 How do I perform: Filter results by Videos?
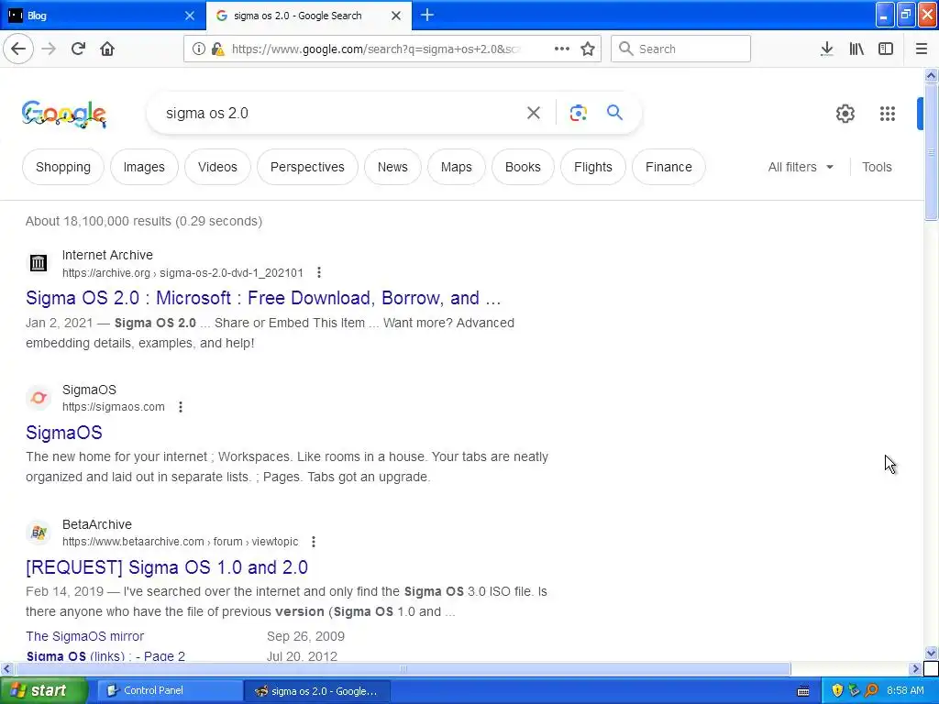(x=217, y=167)
